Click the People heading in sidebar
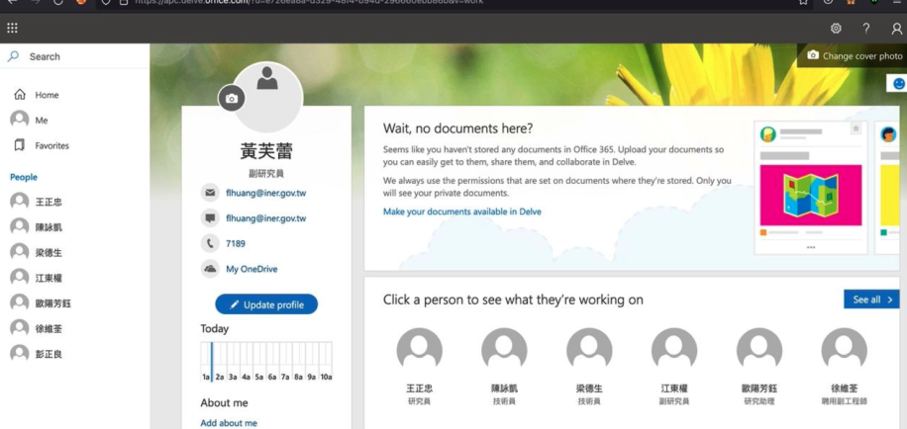This screenshot has height=429, width=907. (x=24, y=177)
